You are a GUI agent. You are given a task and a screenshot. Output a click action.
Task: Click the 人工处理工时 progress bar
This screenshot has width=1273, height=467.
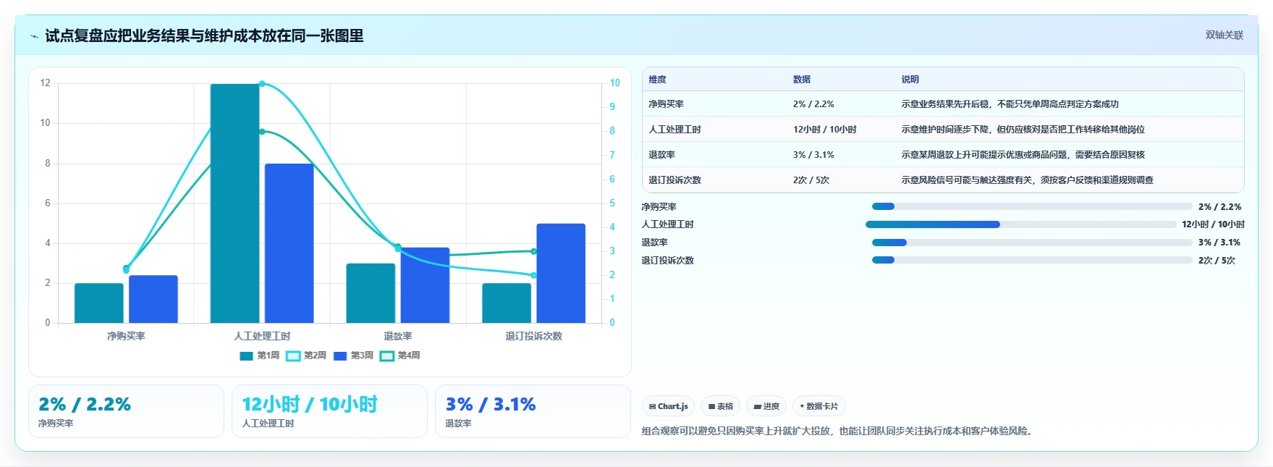(x=1020, y=224)
